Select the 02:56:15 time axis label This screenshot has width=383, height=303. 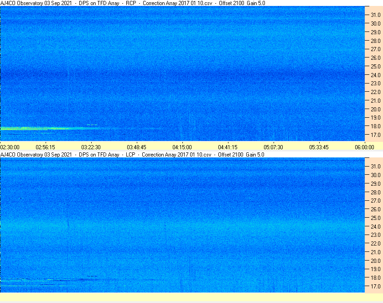coord(46,147)
